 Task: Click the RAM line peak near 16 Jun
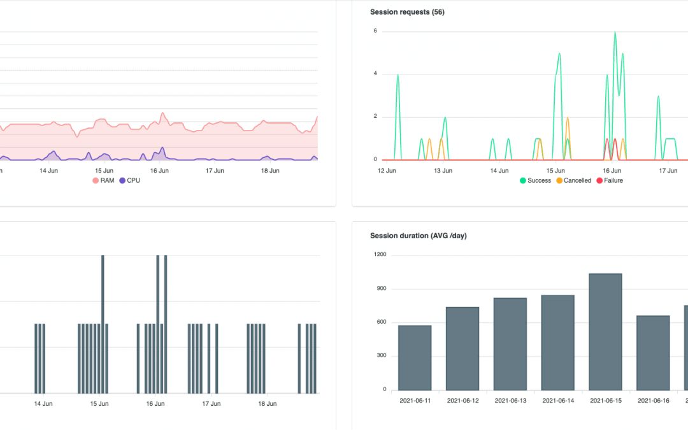(x=163, y=113)
